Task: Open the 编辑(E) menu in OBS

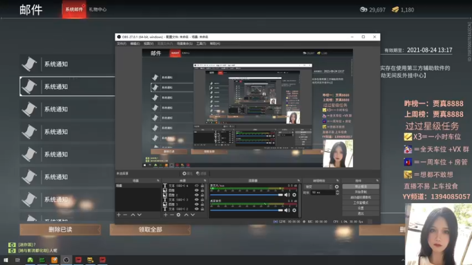Action: [135, 44]
